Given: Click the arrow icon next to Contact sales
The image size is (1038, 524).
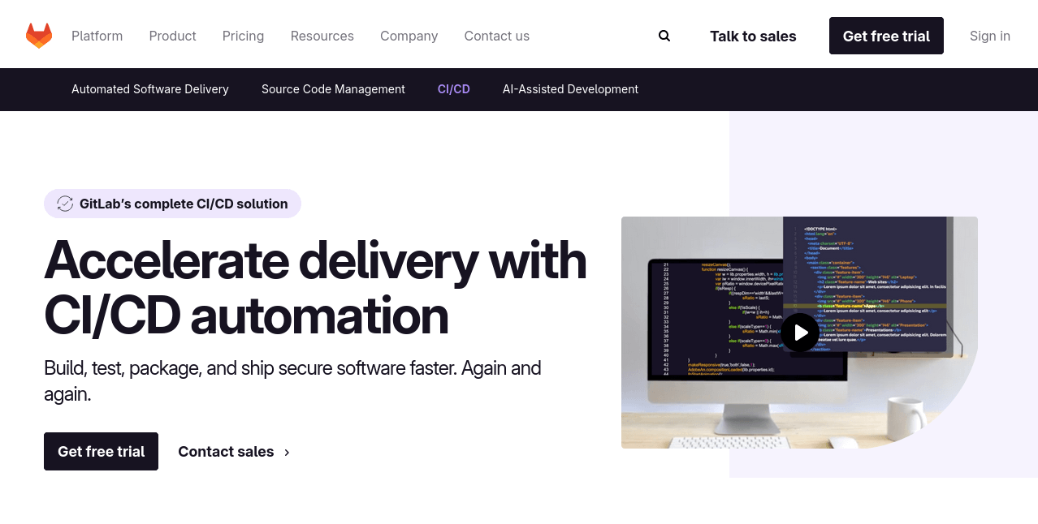Looking at the screenshot, I should pyautogui.click(x=286, y=452).
